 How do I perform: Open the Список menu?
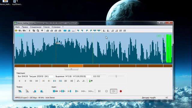click(x=46, y=27)
